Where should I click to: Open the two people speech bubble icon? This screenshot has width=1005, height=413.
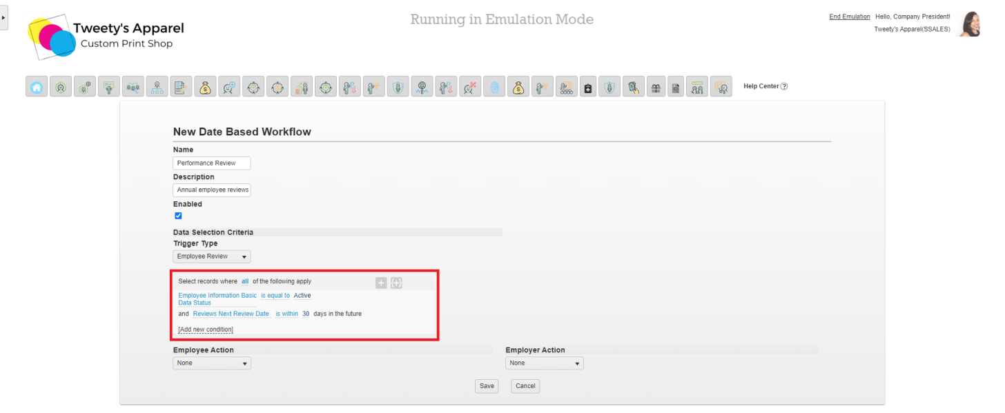coord(697,86)
